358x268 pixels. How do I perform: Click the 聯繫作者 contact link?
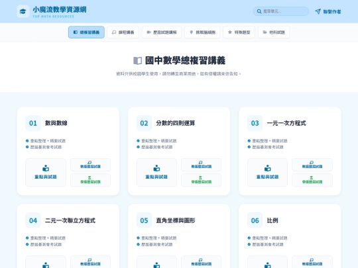[328, 11]
